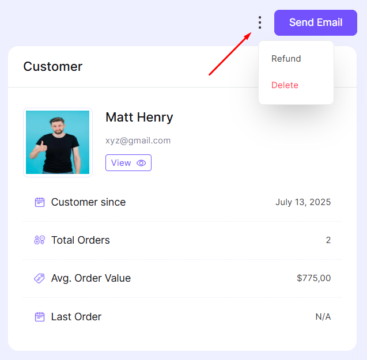
Task: Choose Delete in the dropdown menu
Action: tap(285, 85)
